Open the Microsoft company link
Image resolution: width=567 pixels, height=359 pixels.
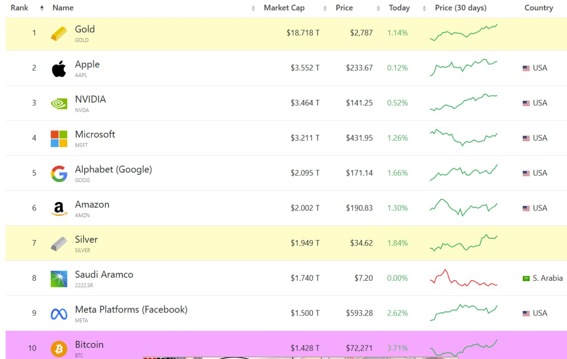[95, 134]
